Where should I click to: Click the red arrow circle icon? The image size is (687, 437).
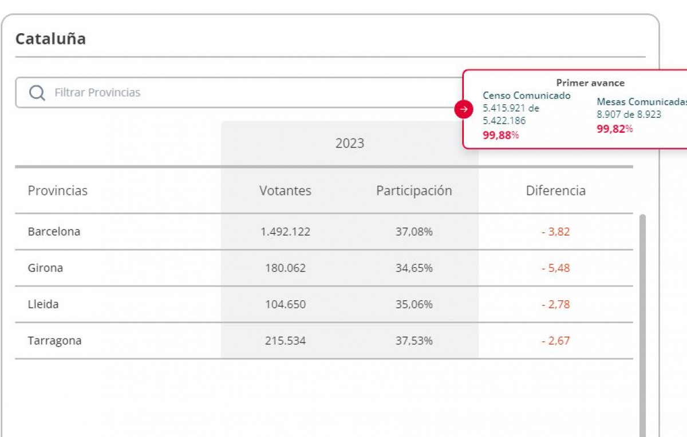[464, 109]
